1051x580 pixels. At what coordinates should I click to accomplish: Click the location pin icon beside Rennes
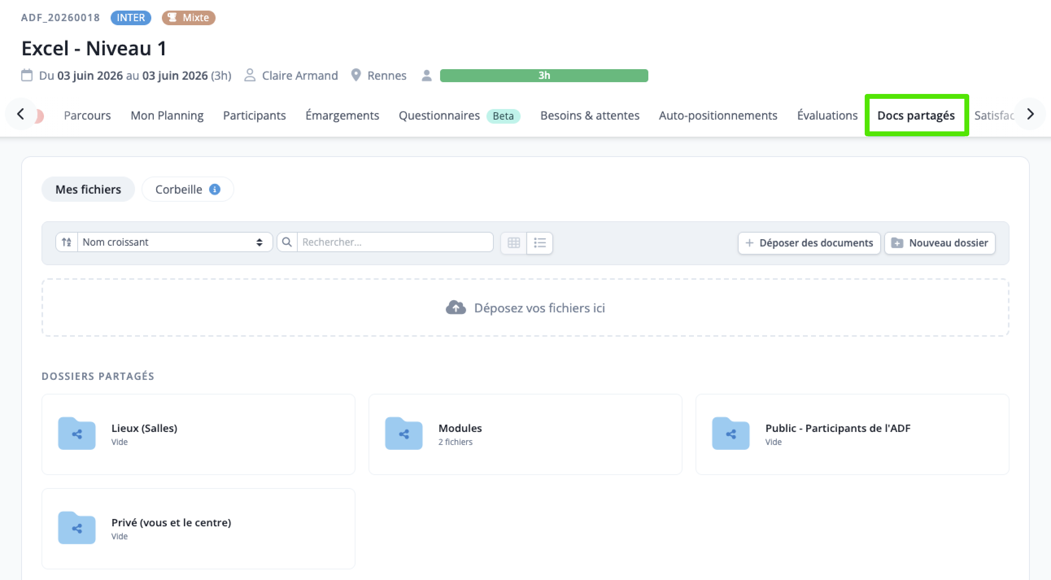click(356, 76)
